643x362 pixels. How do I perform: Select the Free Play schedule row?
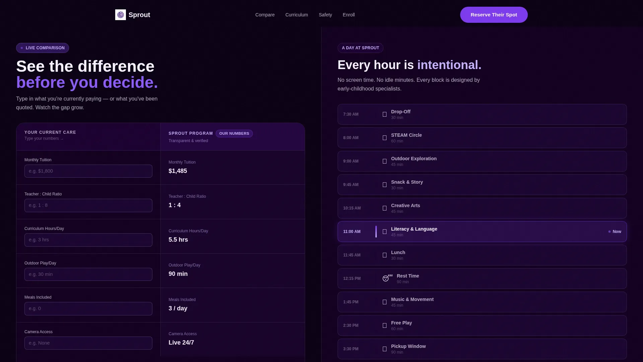482,325
